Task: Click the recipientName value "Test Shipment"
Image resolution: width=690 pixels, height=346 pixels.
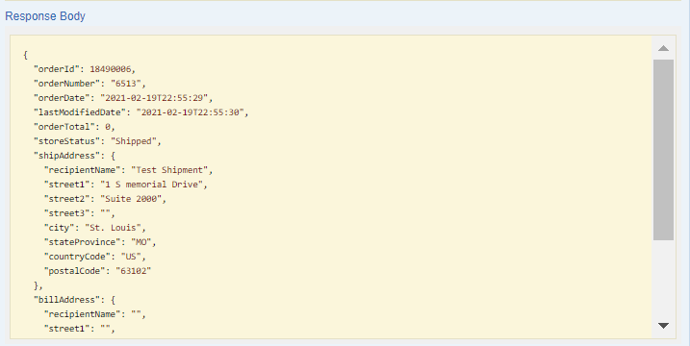Action: pyautogui.click(x=169, y=170)
